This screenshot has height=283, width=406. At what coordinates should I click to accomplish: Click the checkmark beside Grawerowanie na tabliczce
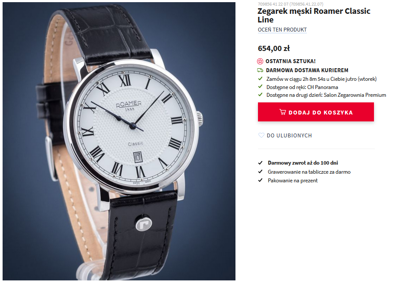260,172
